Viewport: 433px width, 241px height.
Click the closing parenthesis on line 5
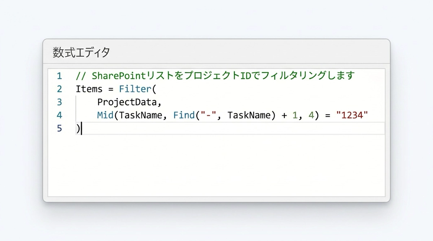coord(78,129)
